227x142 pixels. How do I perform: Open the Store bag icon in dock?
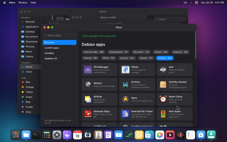pyautogui.click(x=201, y=135)
